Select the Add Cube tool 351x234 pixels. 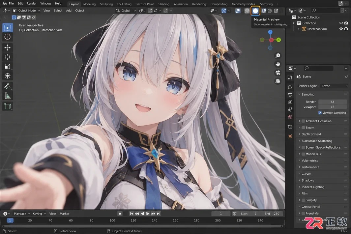tap(7, 106)
